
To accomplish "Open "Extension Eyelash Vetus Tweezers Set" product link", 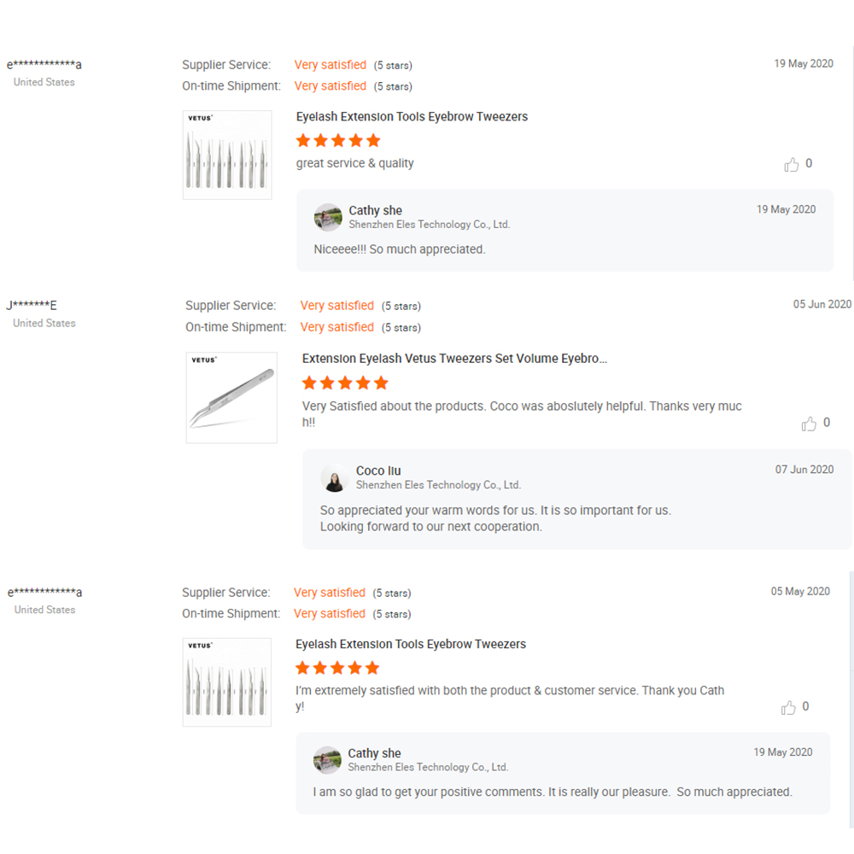I will point(454,359).
